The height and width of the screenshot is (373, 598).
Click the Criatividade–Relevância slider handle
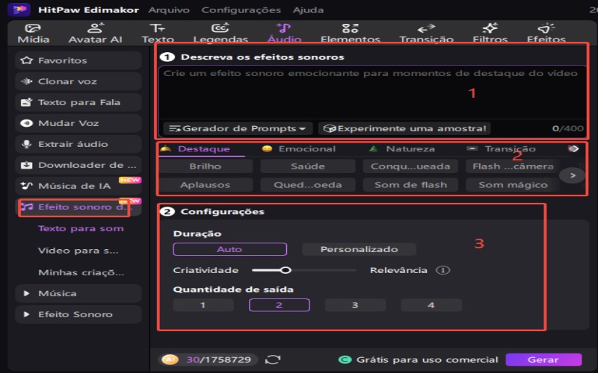[x=285, y=270]
